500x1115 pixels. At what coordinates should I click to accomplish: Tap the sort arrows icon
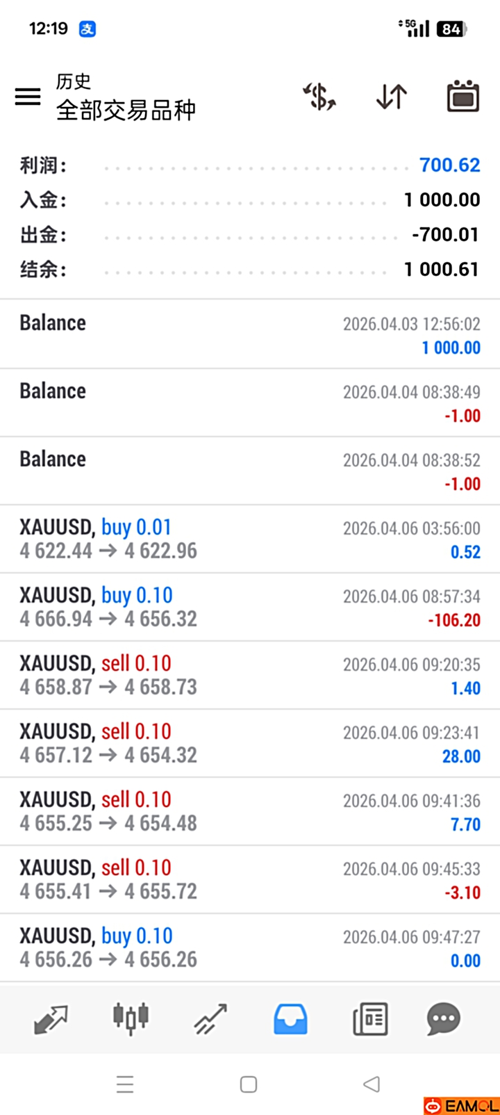pos(392,97)
